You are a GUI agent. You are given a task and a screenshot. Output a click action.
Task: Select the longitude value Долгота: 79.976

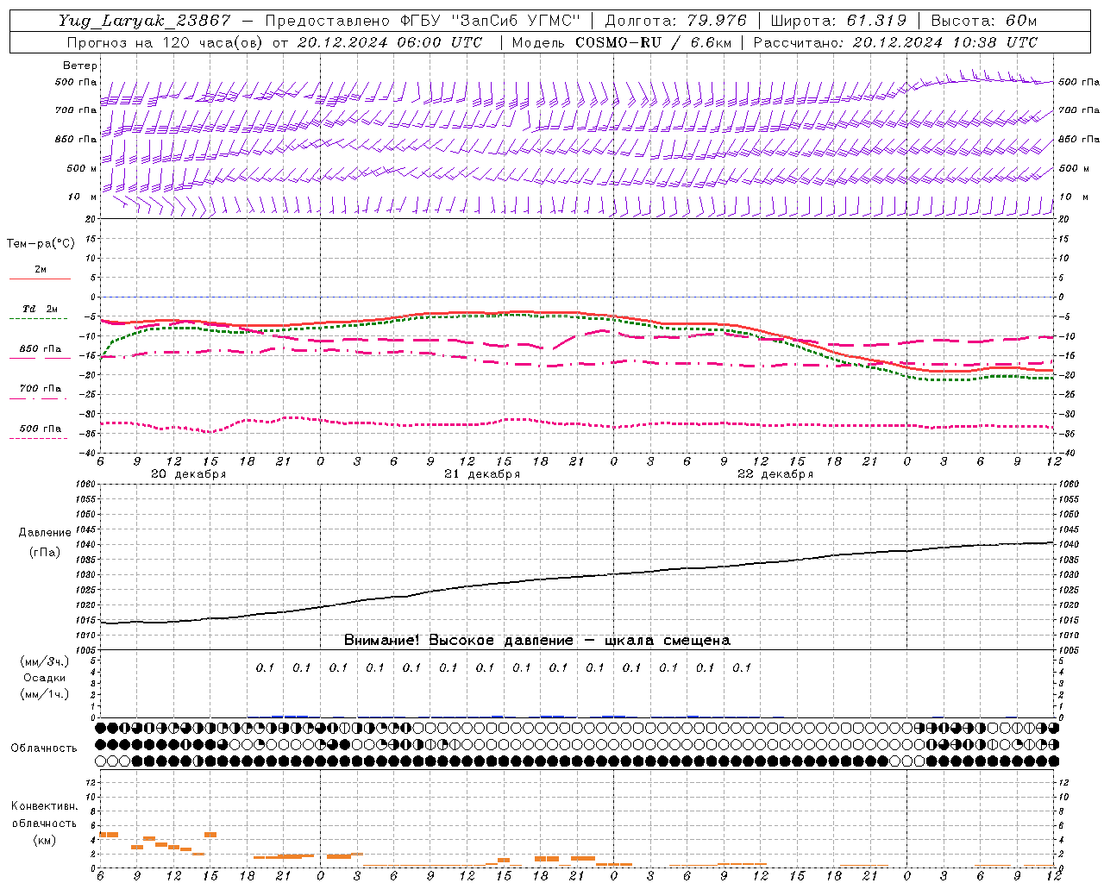[676, 21]
